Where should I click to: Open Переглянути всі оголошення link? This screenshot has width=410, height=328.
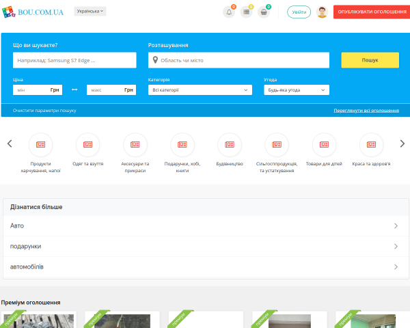pos(366,111)
